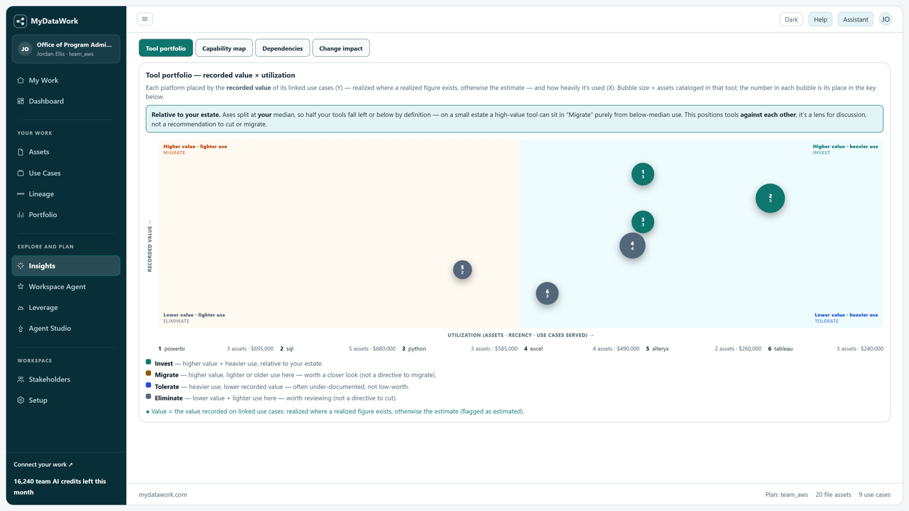The width and height of the screenshot is (909, 511).
Task: Click the "9 use cases" footer text
Action: (x=874, y=495)
